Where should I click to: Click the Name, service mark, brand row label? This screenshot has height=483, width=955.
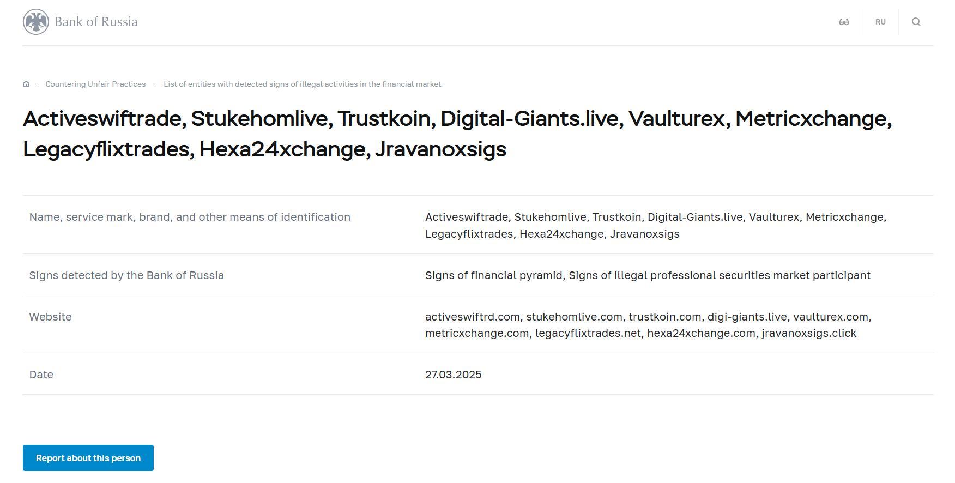[x=190, y=217]
